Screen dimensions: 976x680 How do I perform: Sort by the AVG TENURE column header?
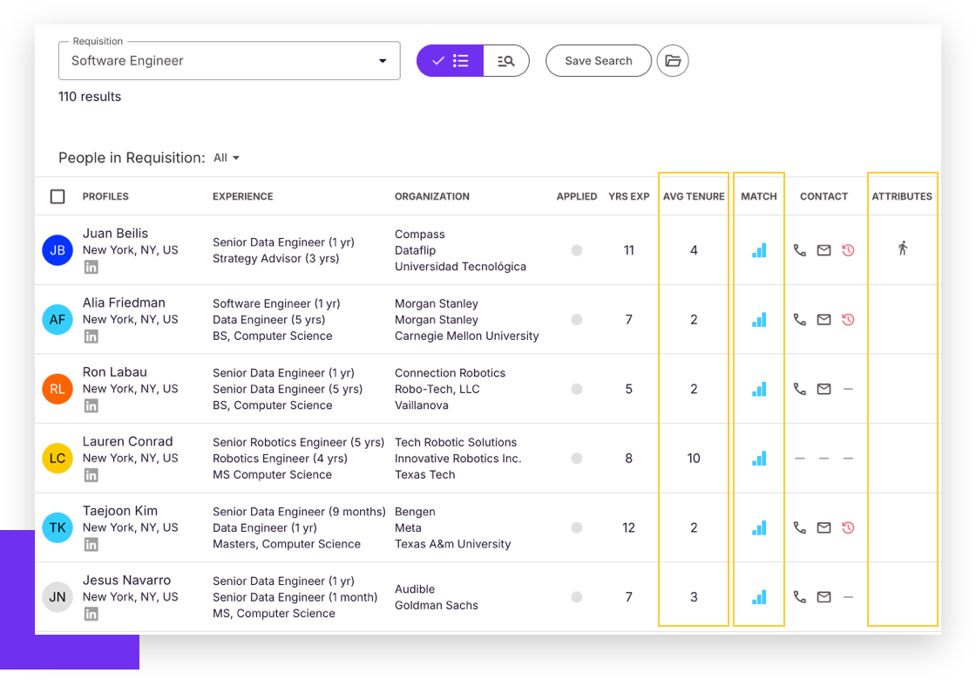click(694, 197)
